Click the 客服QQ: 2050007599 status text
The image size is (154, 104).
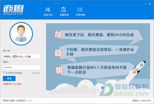point(141,101)
